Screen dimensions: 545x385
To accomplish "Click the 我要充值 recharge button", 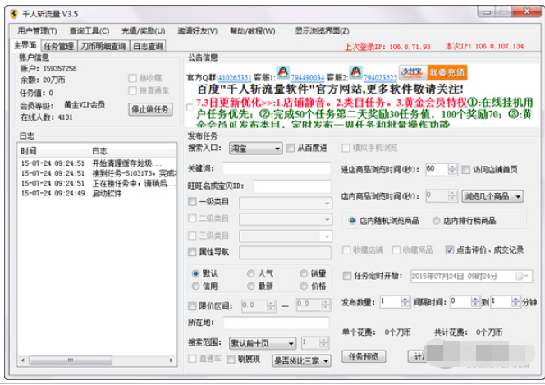I will coord(446,72).
